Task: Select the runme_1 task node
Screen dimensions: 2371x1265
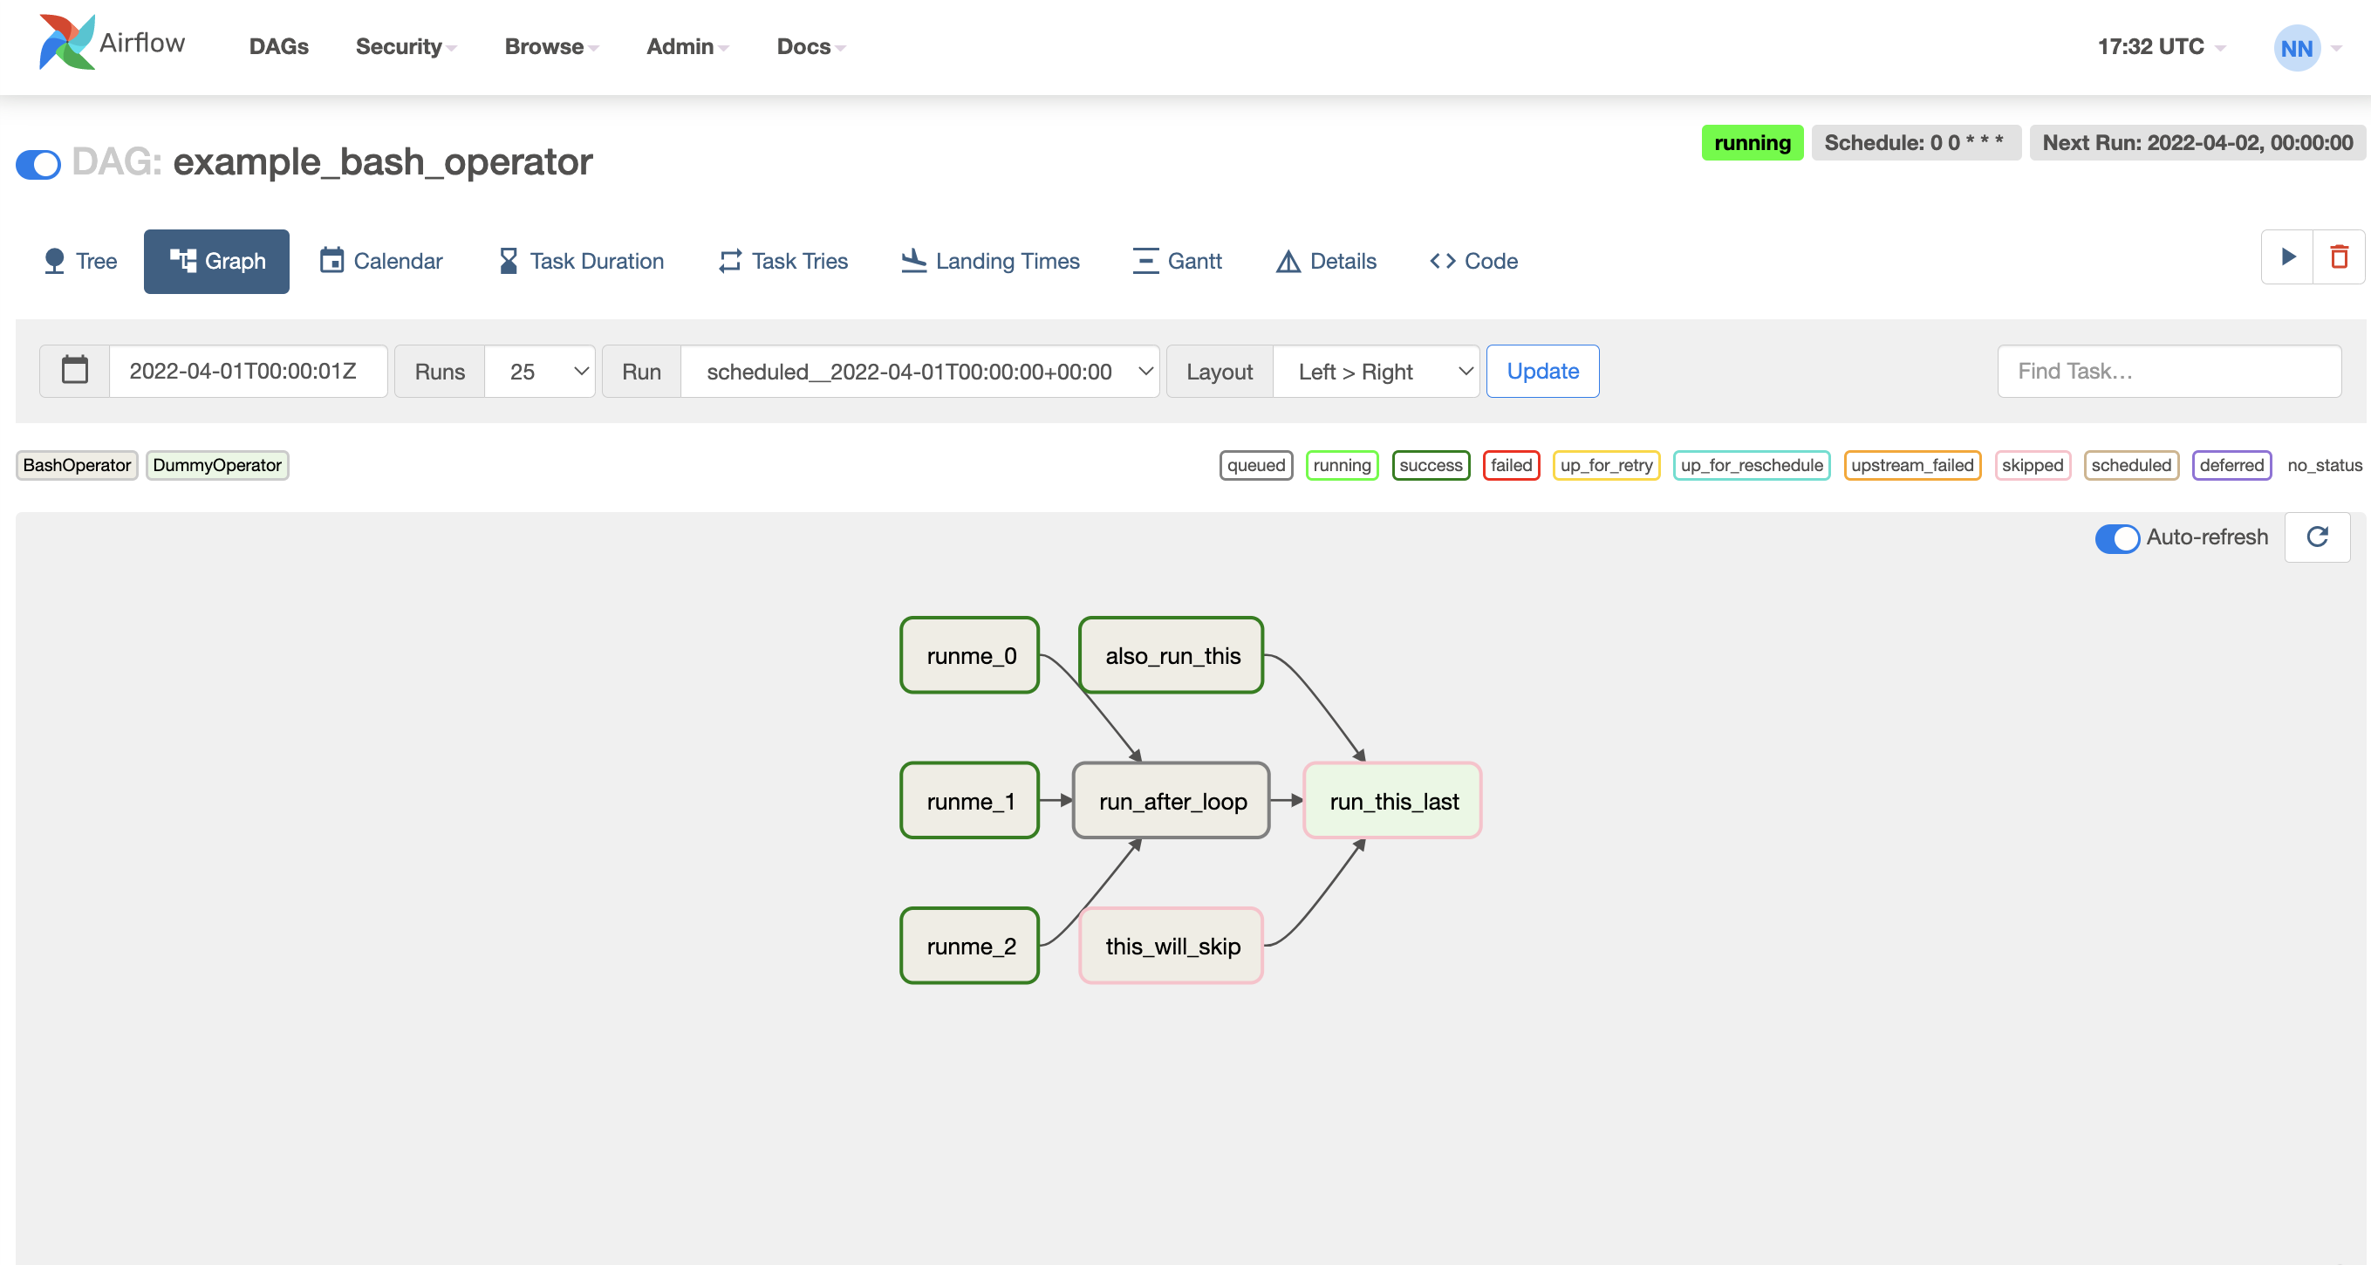Action: (970, 800)
